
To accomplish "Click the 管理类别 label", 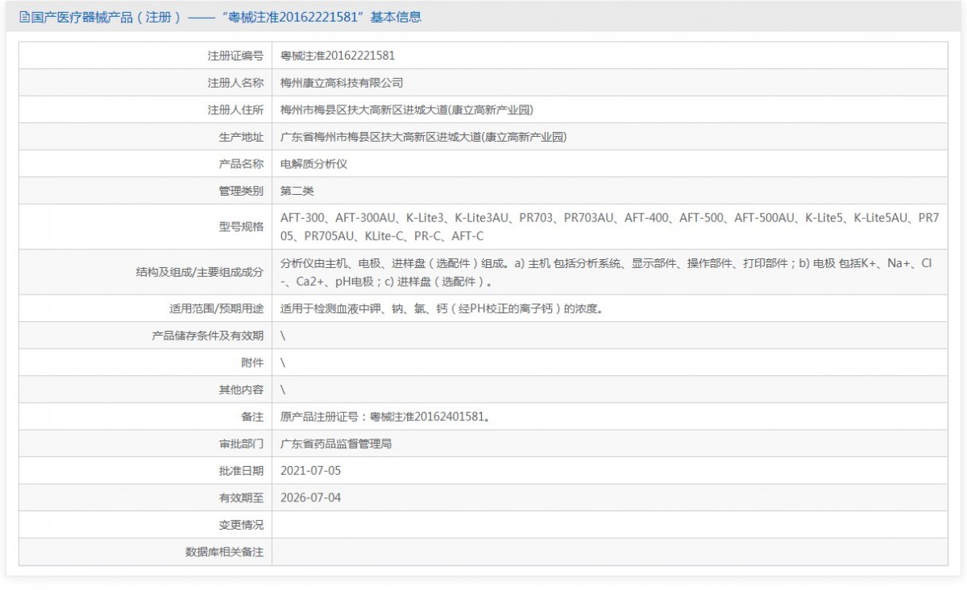I will pyautogui.click(x=241, y=192).
